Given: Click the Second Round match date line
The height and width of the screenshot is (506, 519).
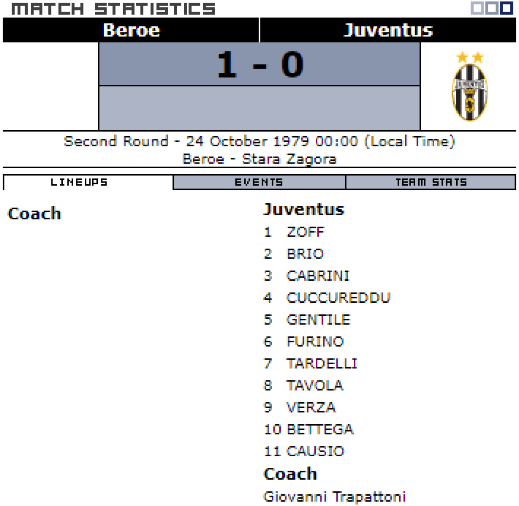Looking at the screenshot, I should (259, 141).
